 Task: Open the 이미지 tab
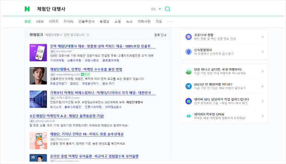click(x=54, y=21)
